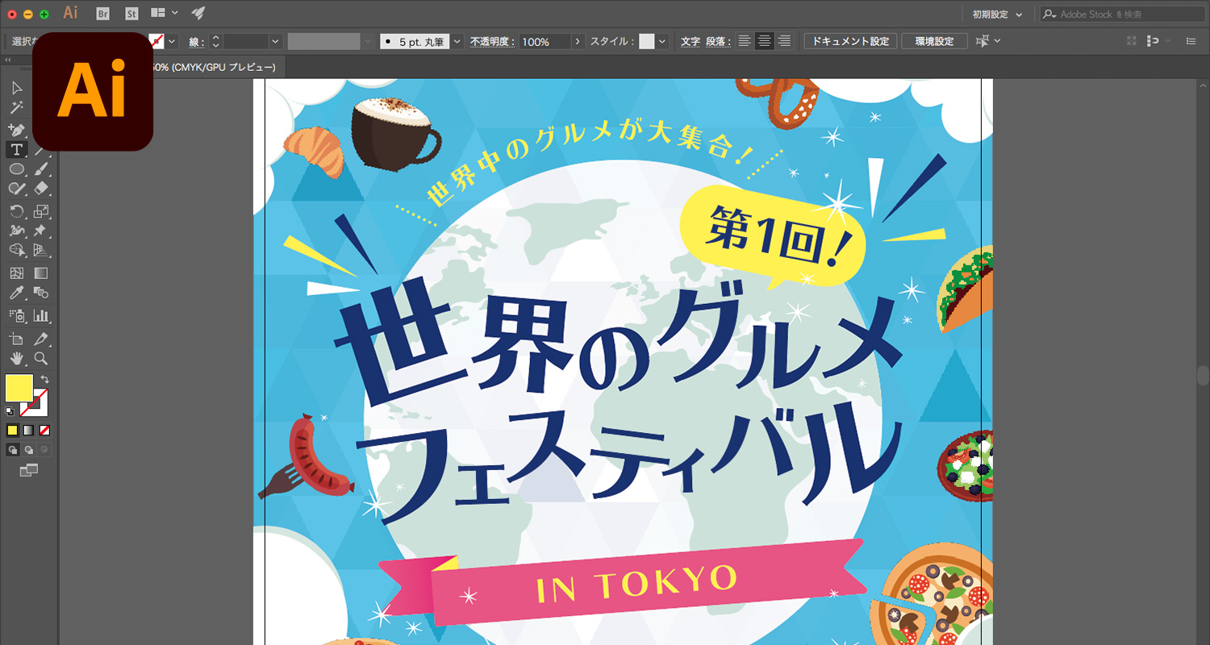Viewport: 1210px width, 645px height.
Task: Reset to default fill and stroke
Action: tap(10, 411)
